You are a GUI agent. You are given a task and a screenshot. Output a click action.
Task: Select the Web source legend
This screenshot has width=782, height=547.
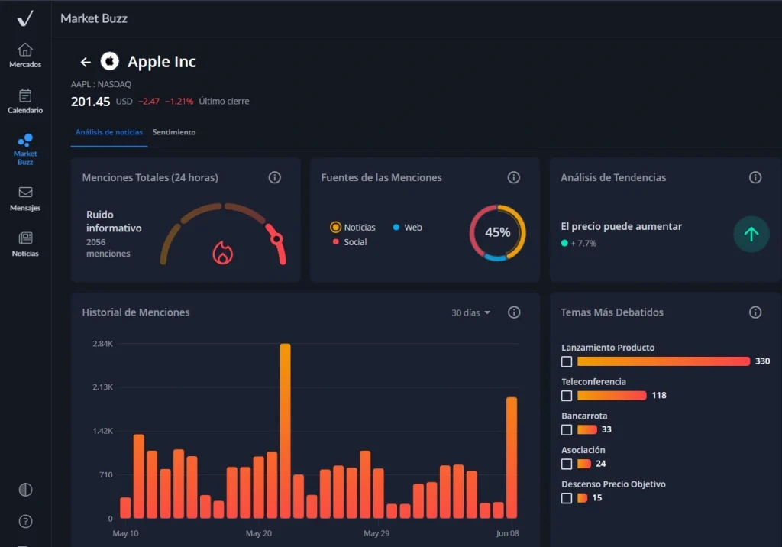tap(408, 227)
